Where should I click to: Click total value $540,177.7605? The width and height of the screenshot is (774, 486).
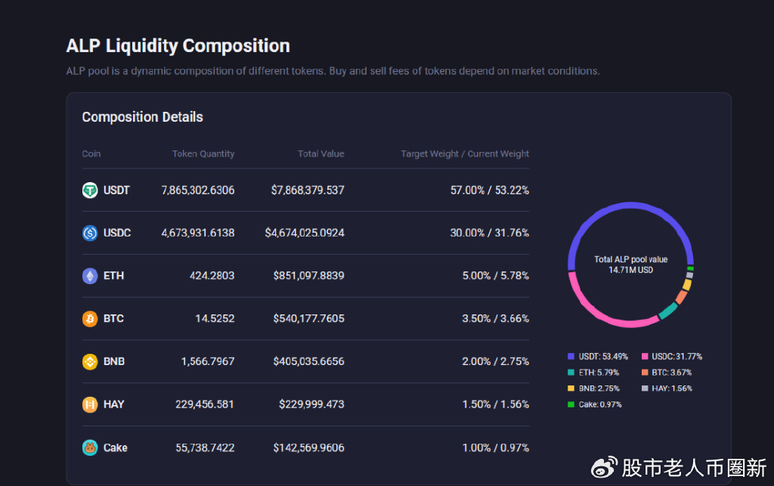pos(309,319)
